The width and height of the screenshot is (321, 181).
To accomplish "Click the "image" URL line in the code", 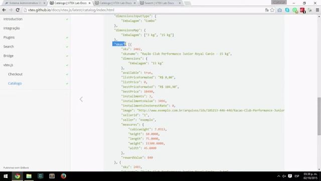I will point(203,111).
